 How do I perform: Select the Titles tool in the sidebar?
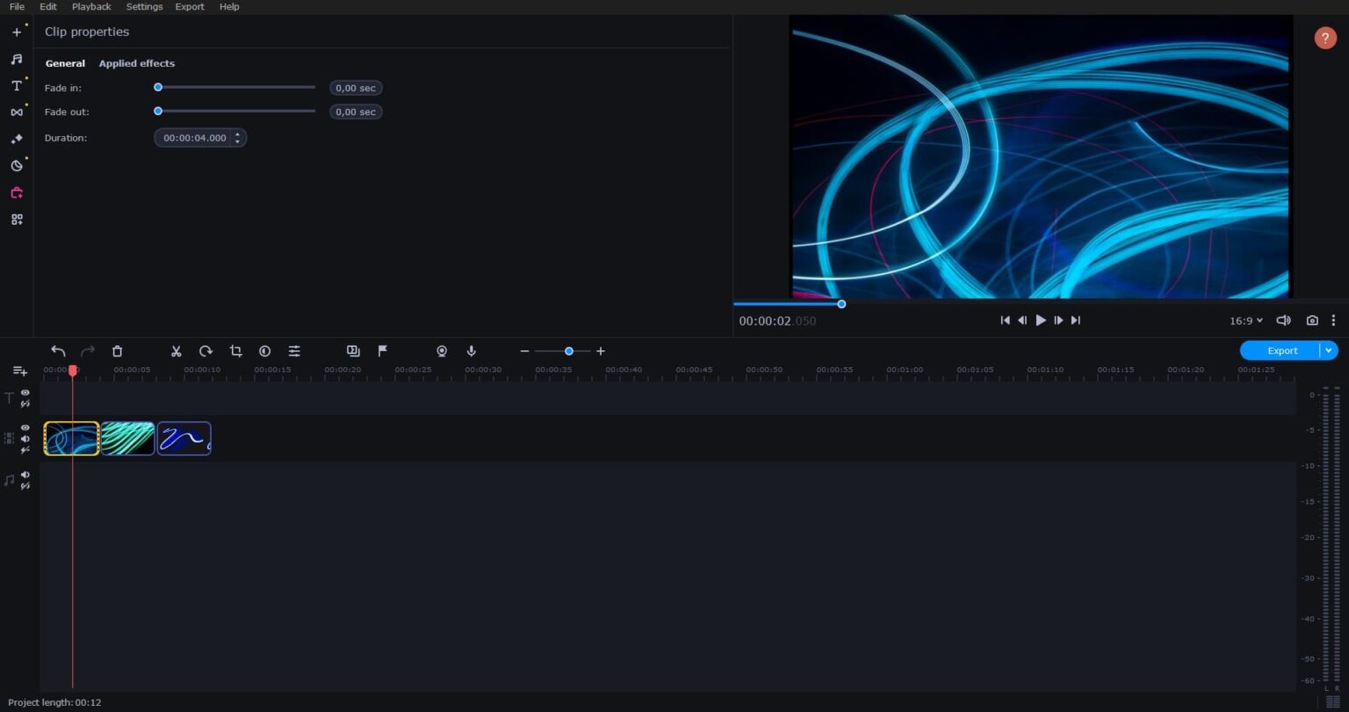click(x=17, y=85)
